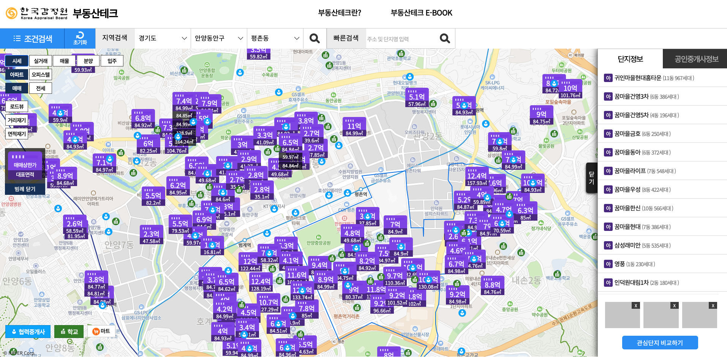727x357 pixels.
Task: Choose 오피스텔 property type
Action: click(41, 74)
